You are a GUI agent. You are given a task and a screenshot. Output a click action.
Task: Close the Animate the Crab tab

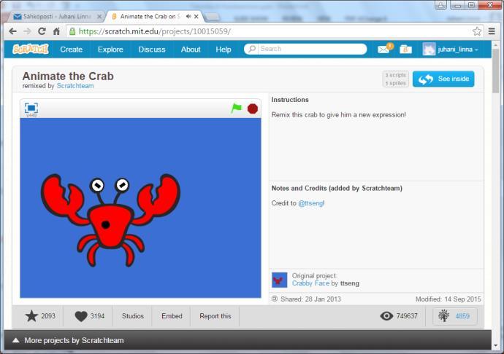point(196,16)
